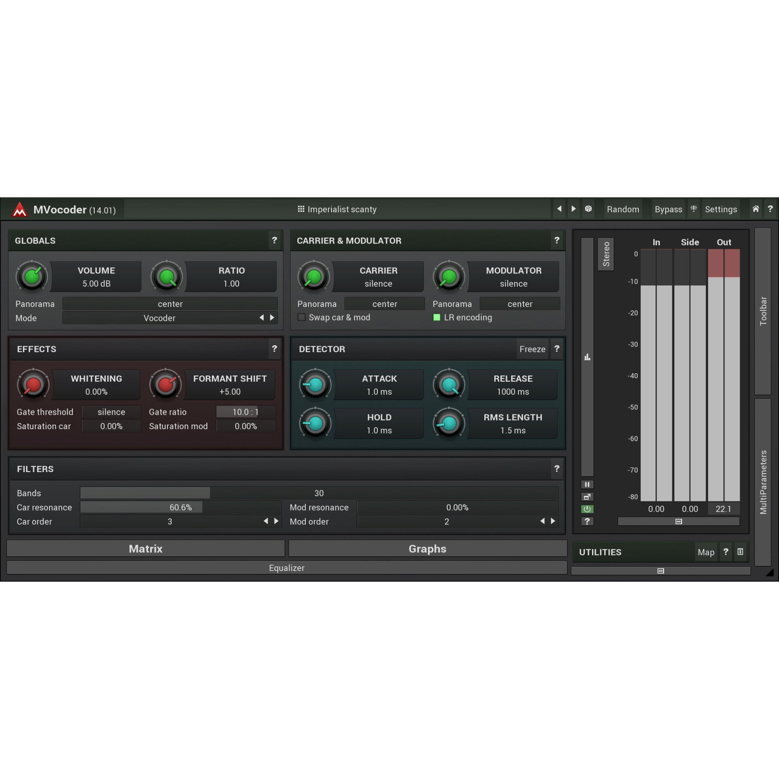
Task: Click the MeldaProduction logo icon
Action: coord(19,210)
